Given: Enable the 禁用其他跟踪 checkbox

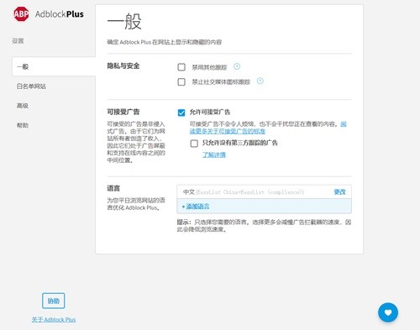Looking at the screenshot, I should (181, 67).
